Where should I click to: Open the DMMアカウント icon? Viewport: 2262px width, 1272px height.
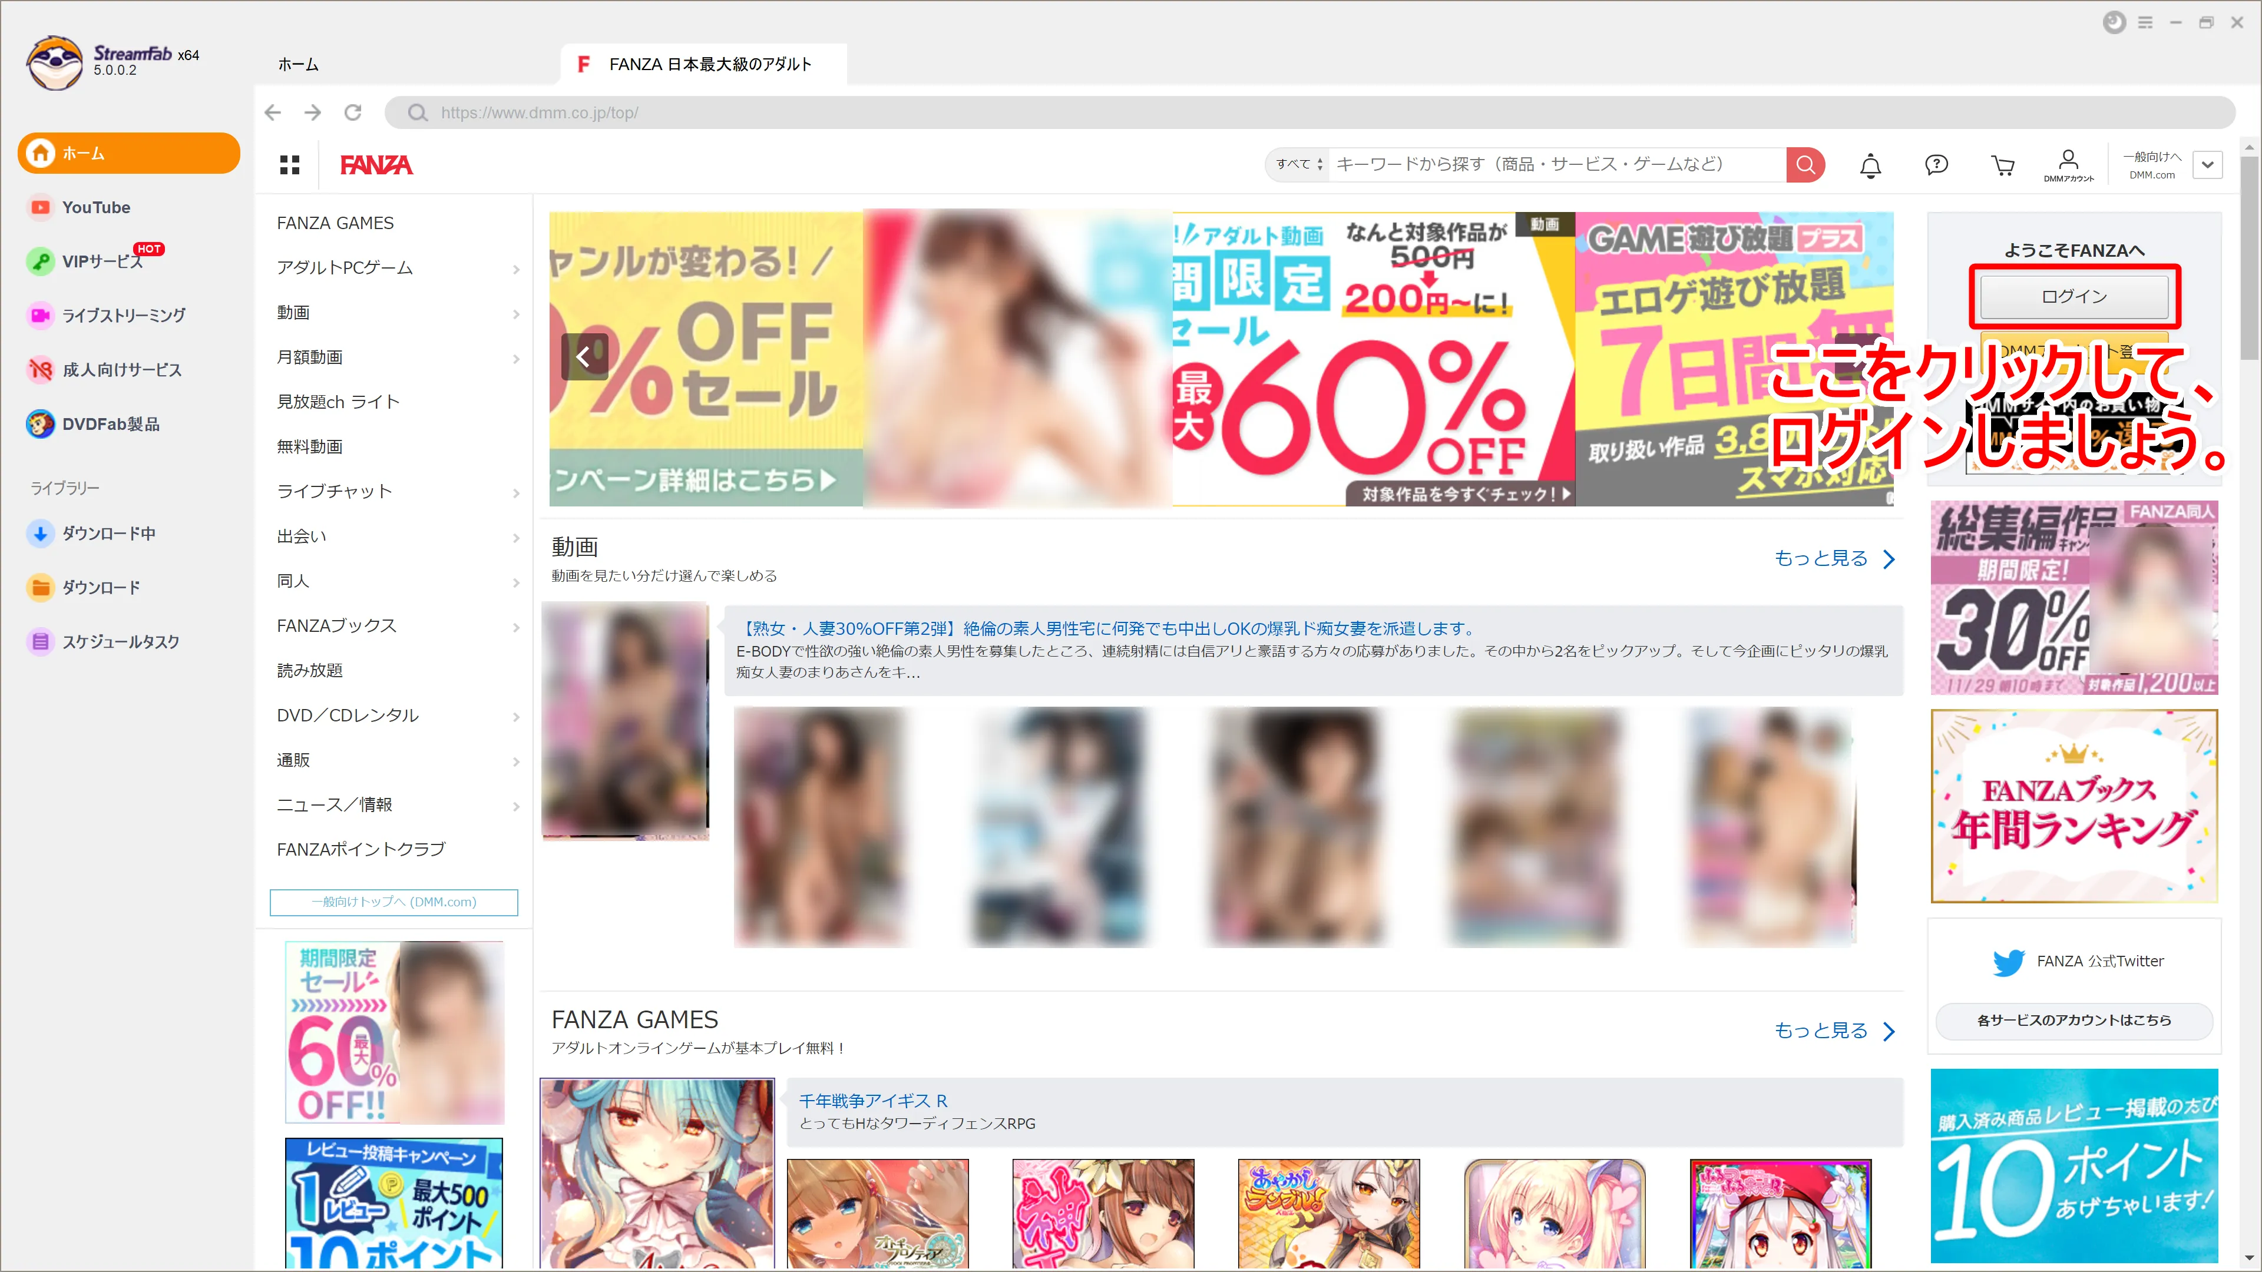click(x=2069, y=165)
